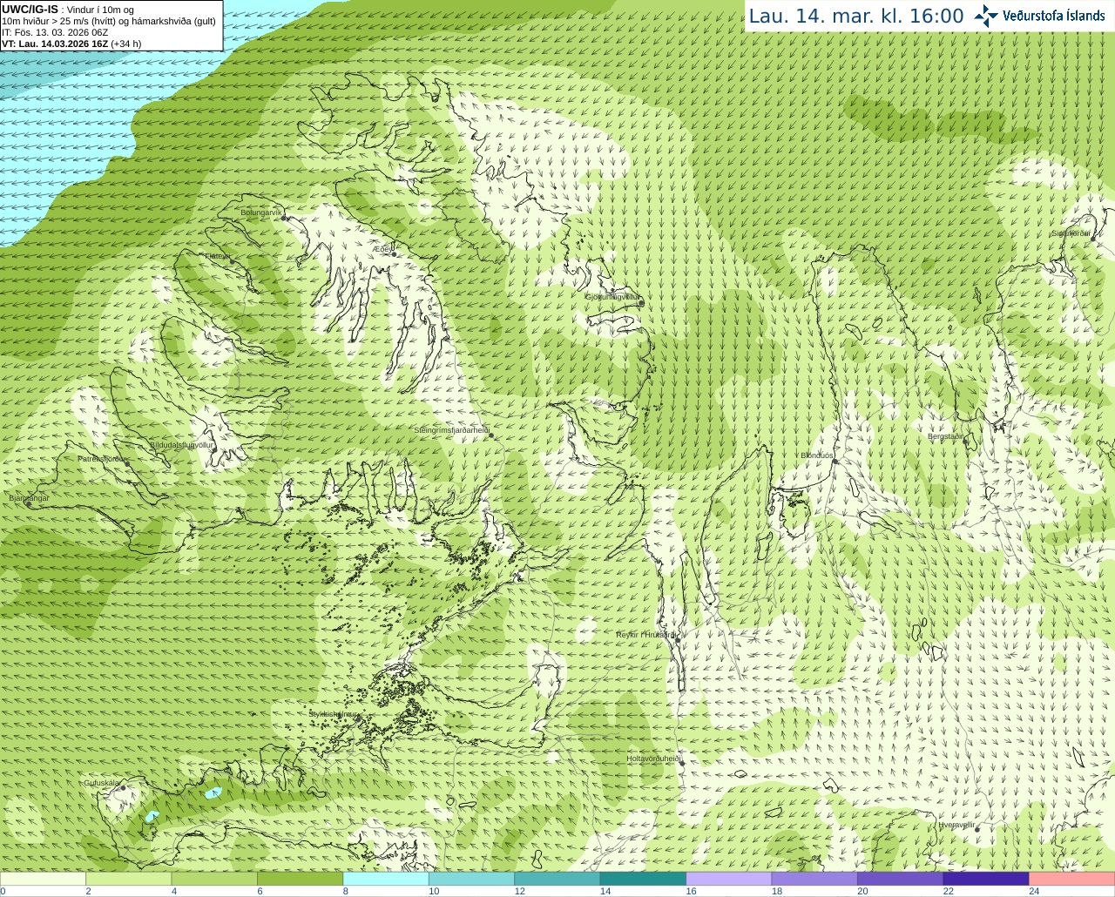Select the Hveravellir station label
Screen dimensions: 1115x897
956,824
